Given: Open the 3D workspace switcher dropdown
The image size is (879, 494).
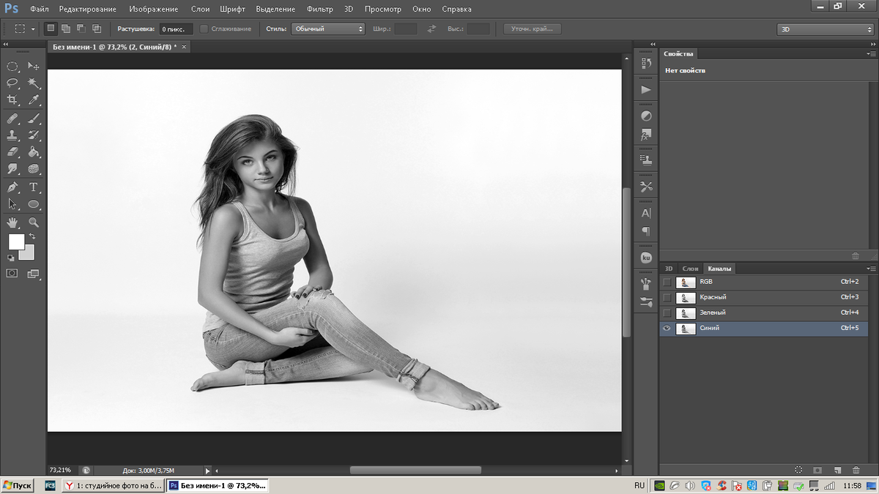Looking at the screenshot, I should click(x=824, y=29).
